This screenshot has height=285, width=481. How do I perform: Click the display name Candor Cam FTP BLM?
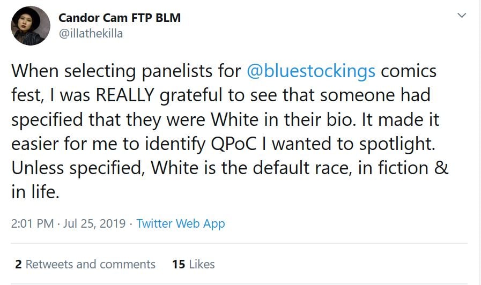tap(119, 18)
